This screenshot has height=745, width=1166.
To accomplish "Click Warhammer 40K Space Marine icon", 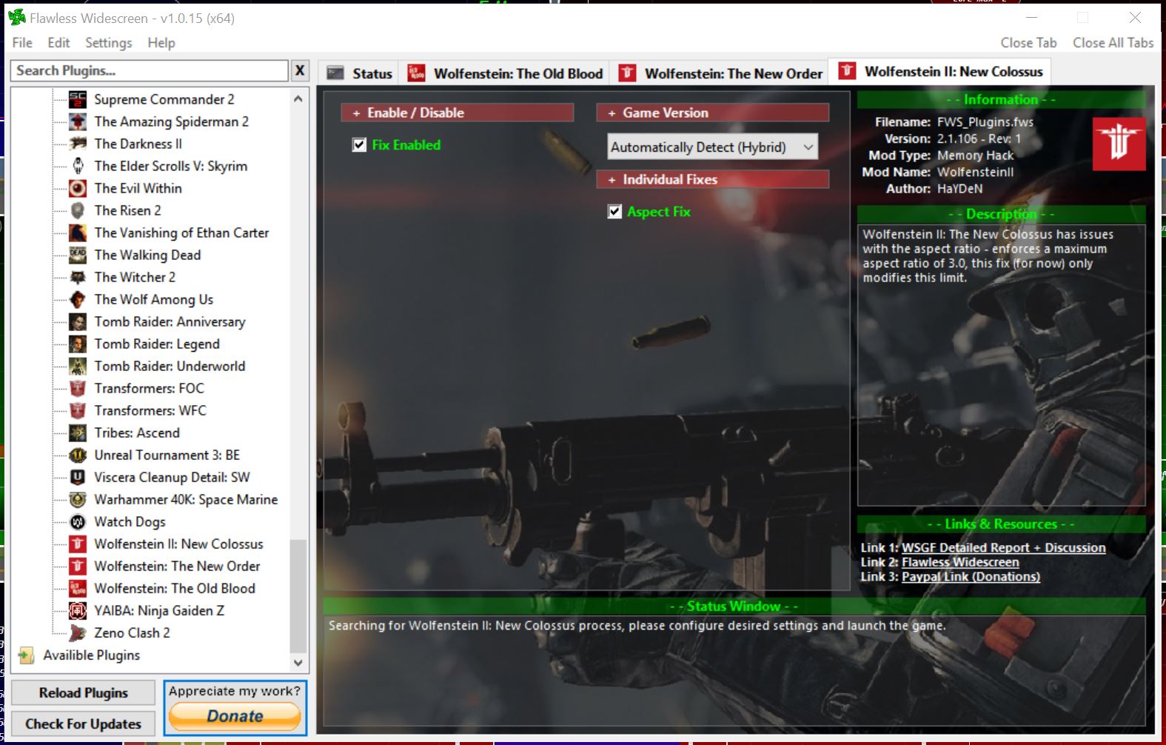I will pos(78,499).
